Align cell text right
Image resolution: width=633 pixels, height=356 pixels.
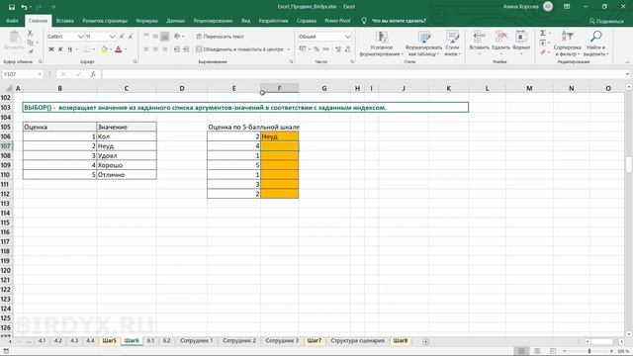(x=165, y=49)
